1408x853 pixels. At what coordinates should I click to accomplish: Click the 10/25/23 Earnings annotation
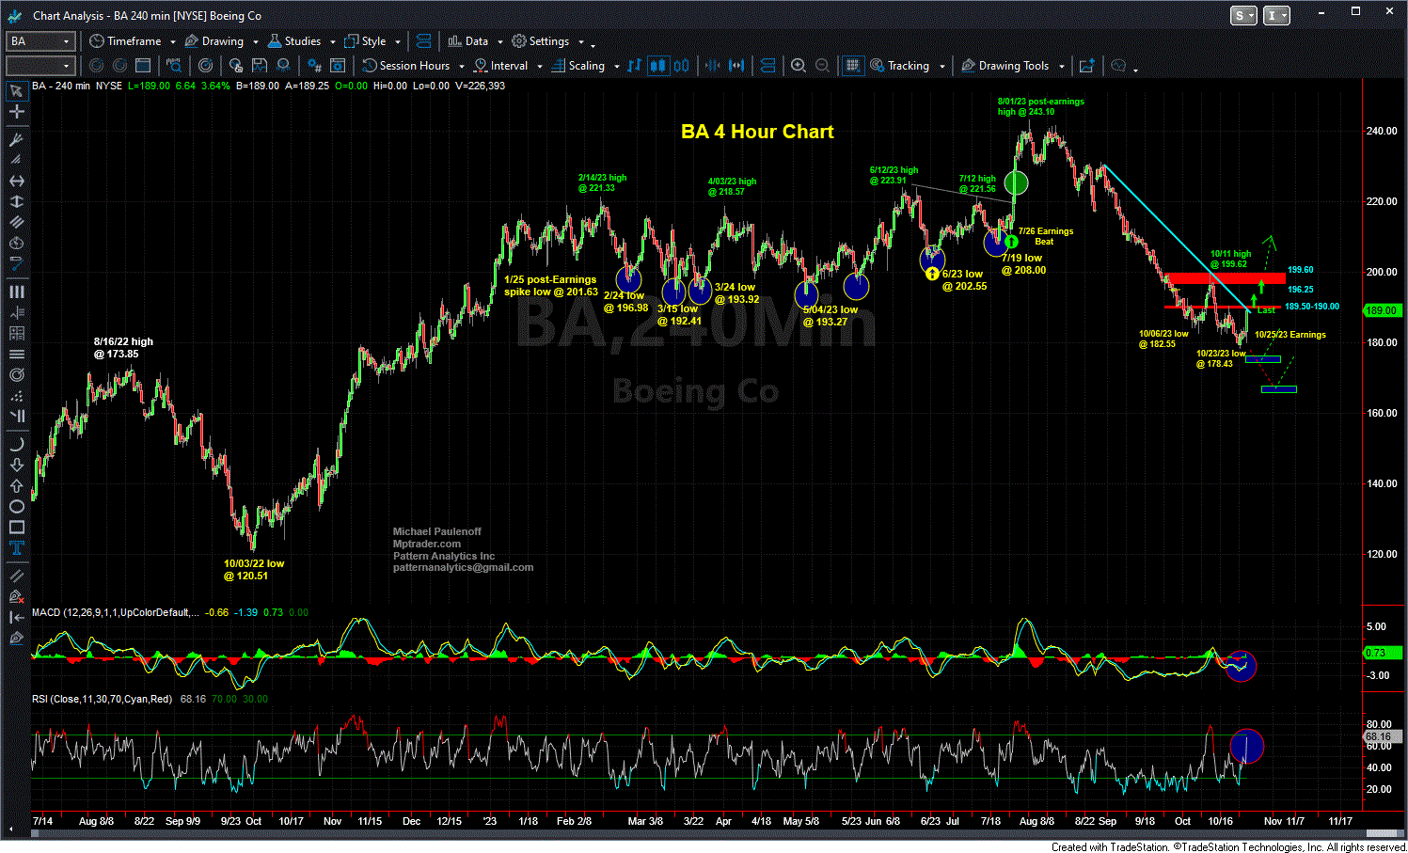1289,335
